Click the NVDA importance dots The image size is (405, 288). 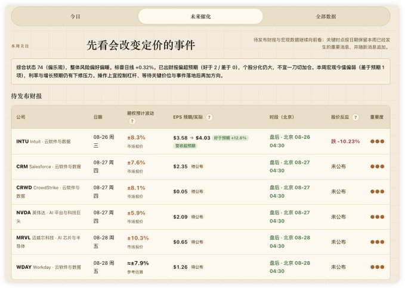tap(377, 217)
